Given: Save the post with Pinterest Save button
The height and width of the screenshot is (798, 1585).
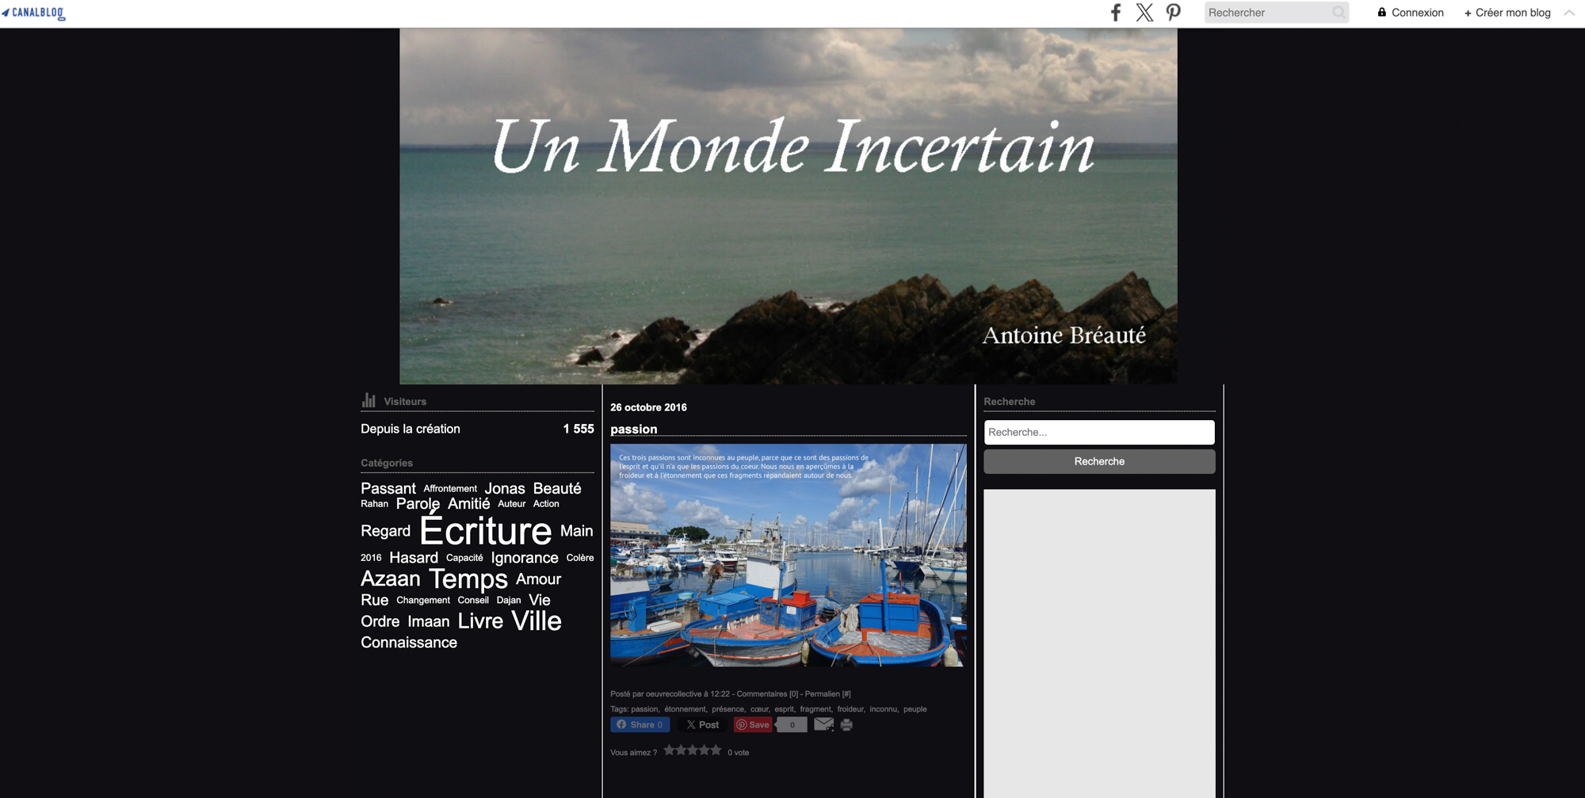Looking at the screenshot, I should tap(753, 725).
